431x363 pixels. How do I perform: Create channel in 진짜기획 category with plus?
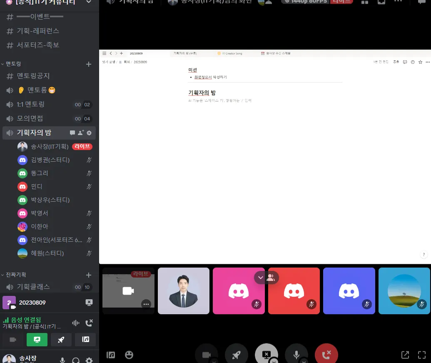89,275
